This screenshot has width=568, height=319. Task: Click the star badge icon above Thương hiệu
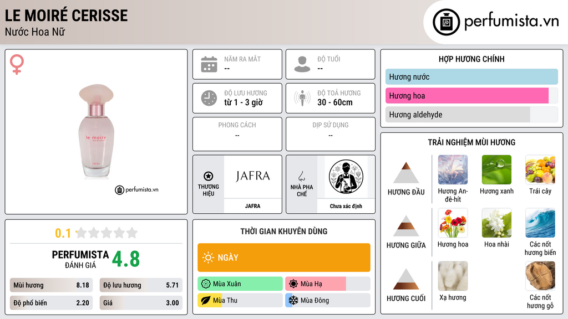(x=209, y=176)
